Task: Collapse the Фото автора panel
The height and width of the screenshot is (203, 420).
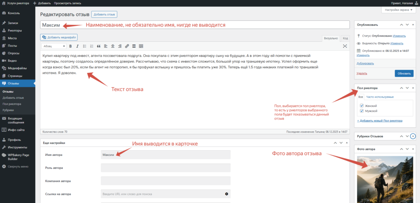Action: (x=413, y=149)
